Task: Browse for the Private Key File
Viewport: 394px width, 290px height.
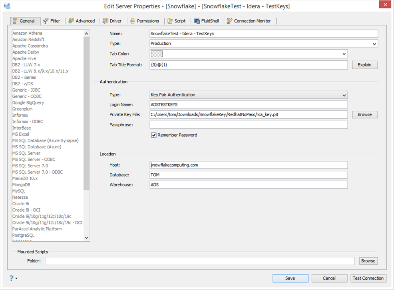Action: (364, 114)
